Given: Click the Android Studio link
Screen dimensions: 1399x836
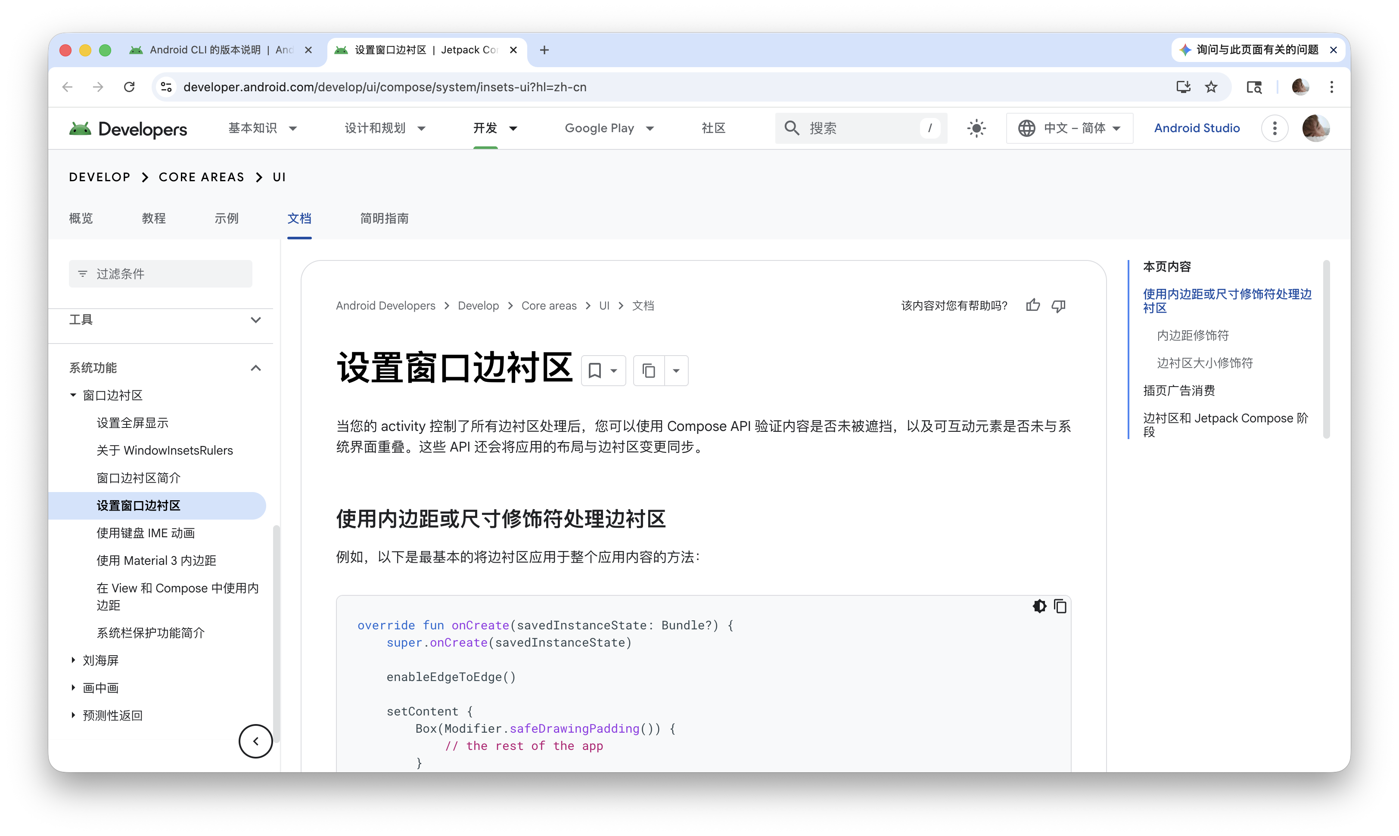Looking at the screenshot, I should (1197, 128).
